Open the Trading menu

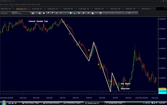(x=17, y=5)
